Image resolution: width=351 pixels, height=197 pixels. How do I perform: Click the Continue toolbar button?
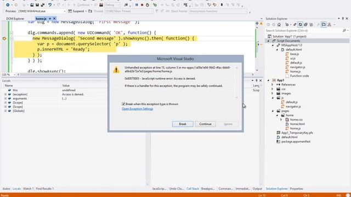coord(83,5)
